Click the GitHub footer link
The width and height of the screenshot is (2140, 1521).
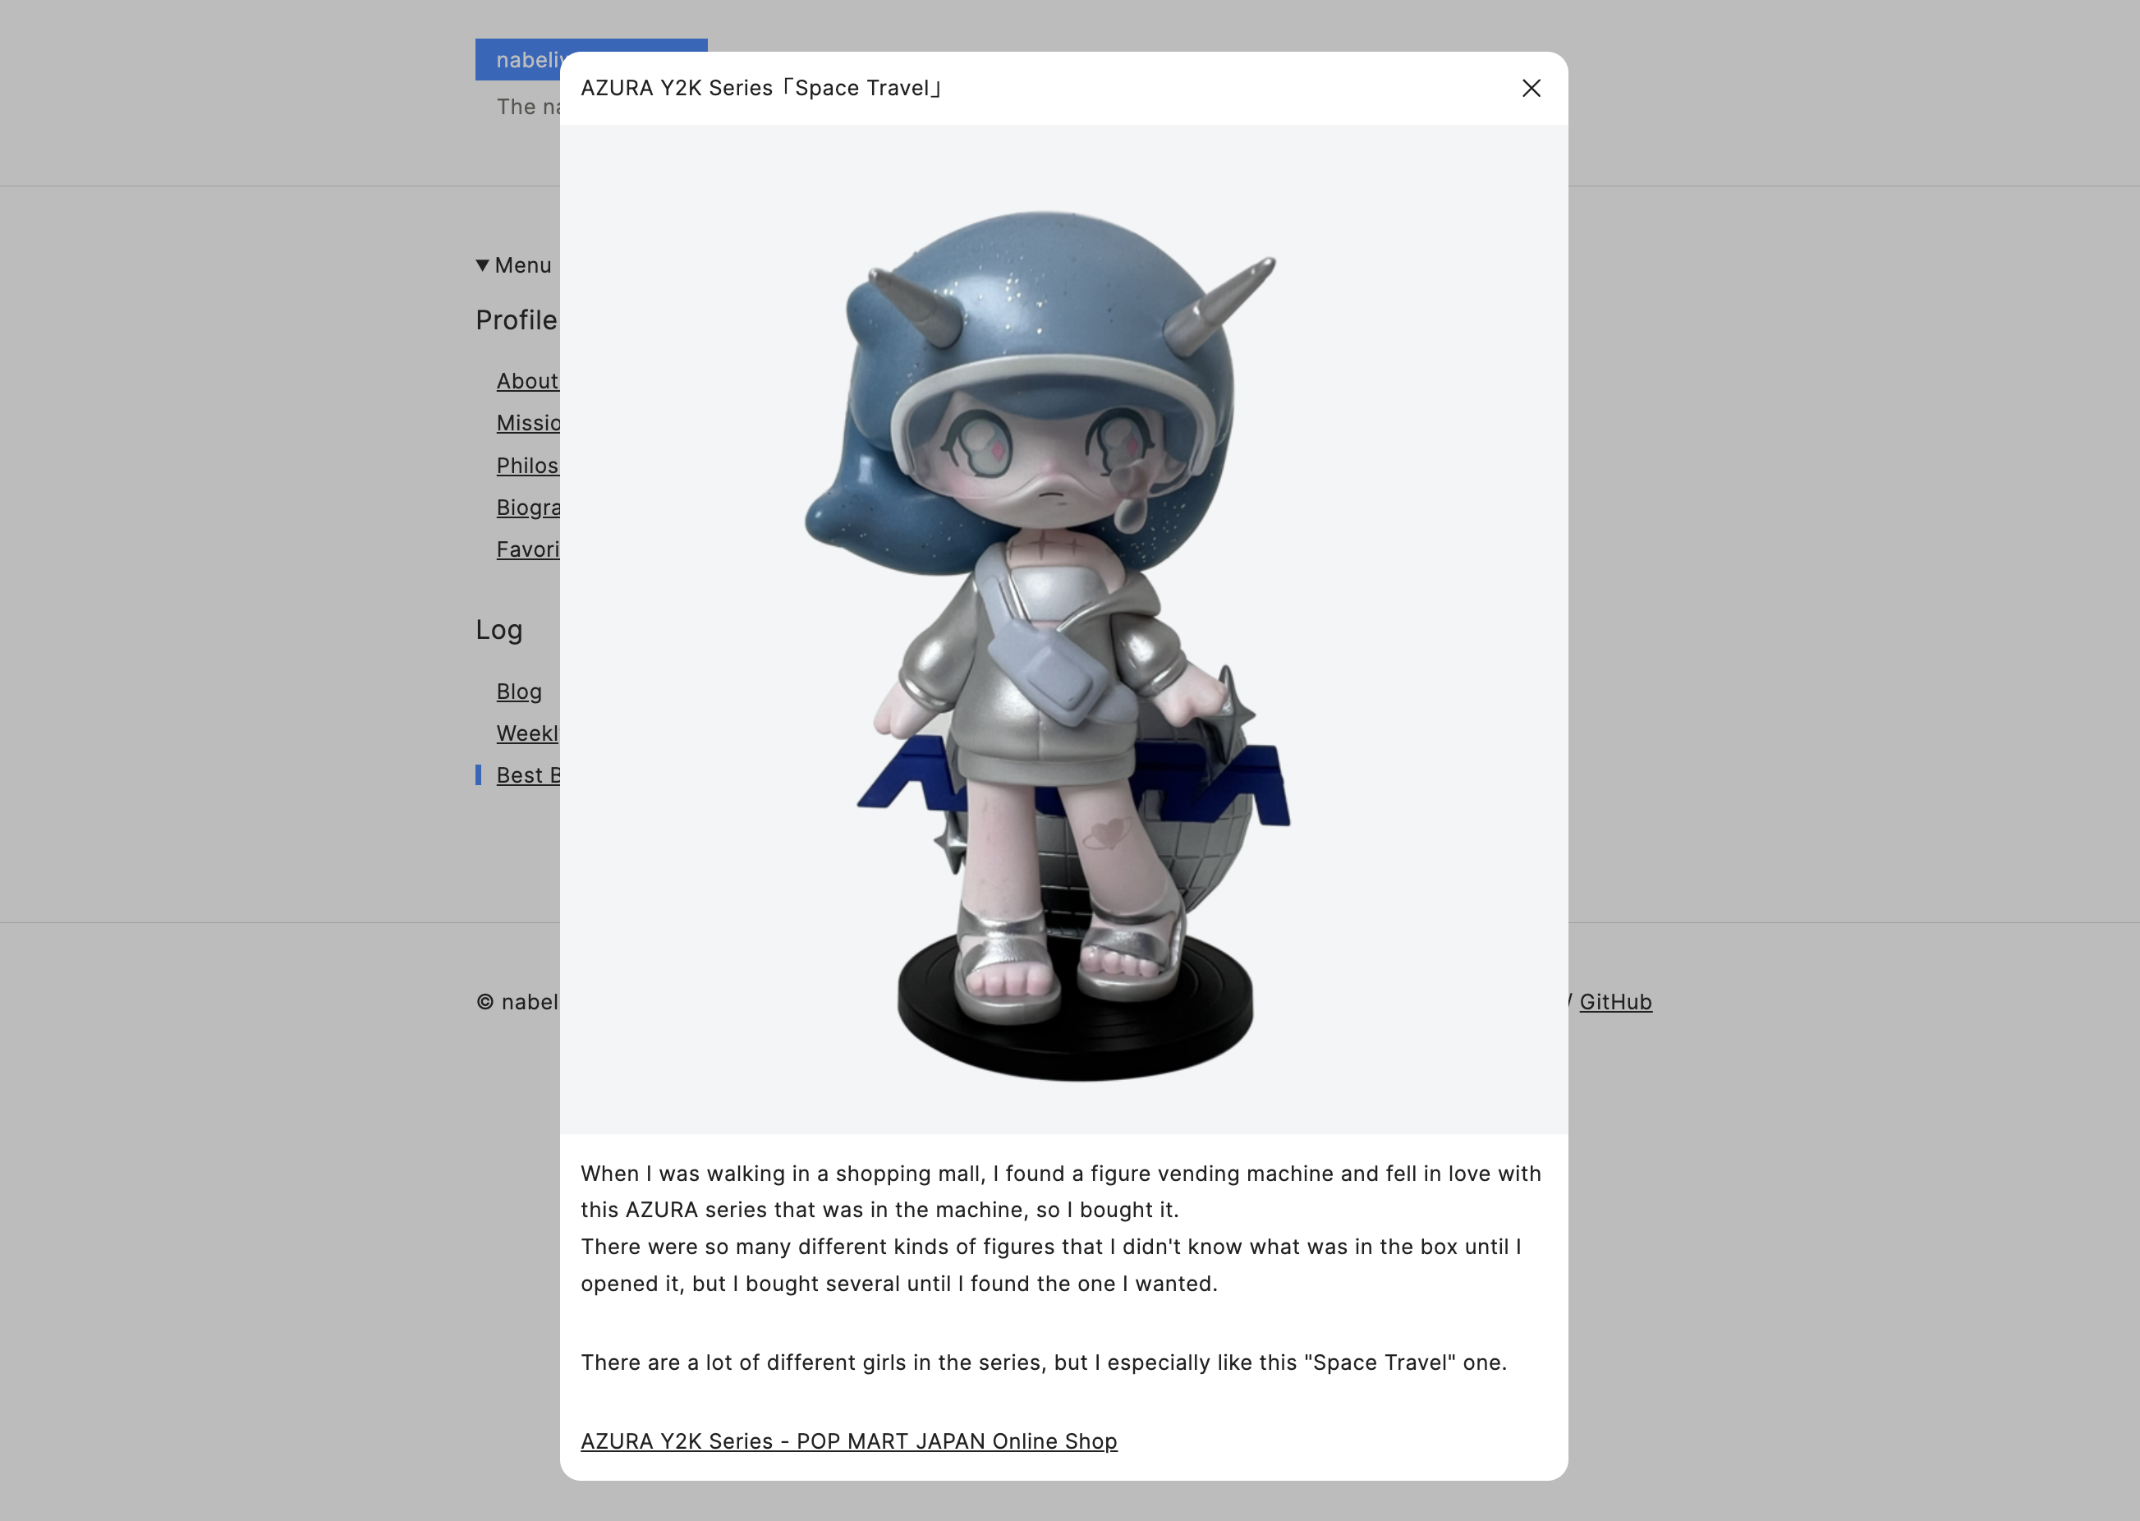[x=1615, y=1001]
